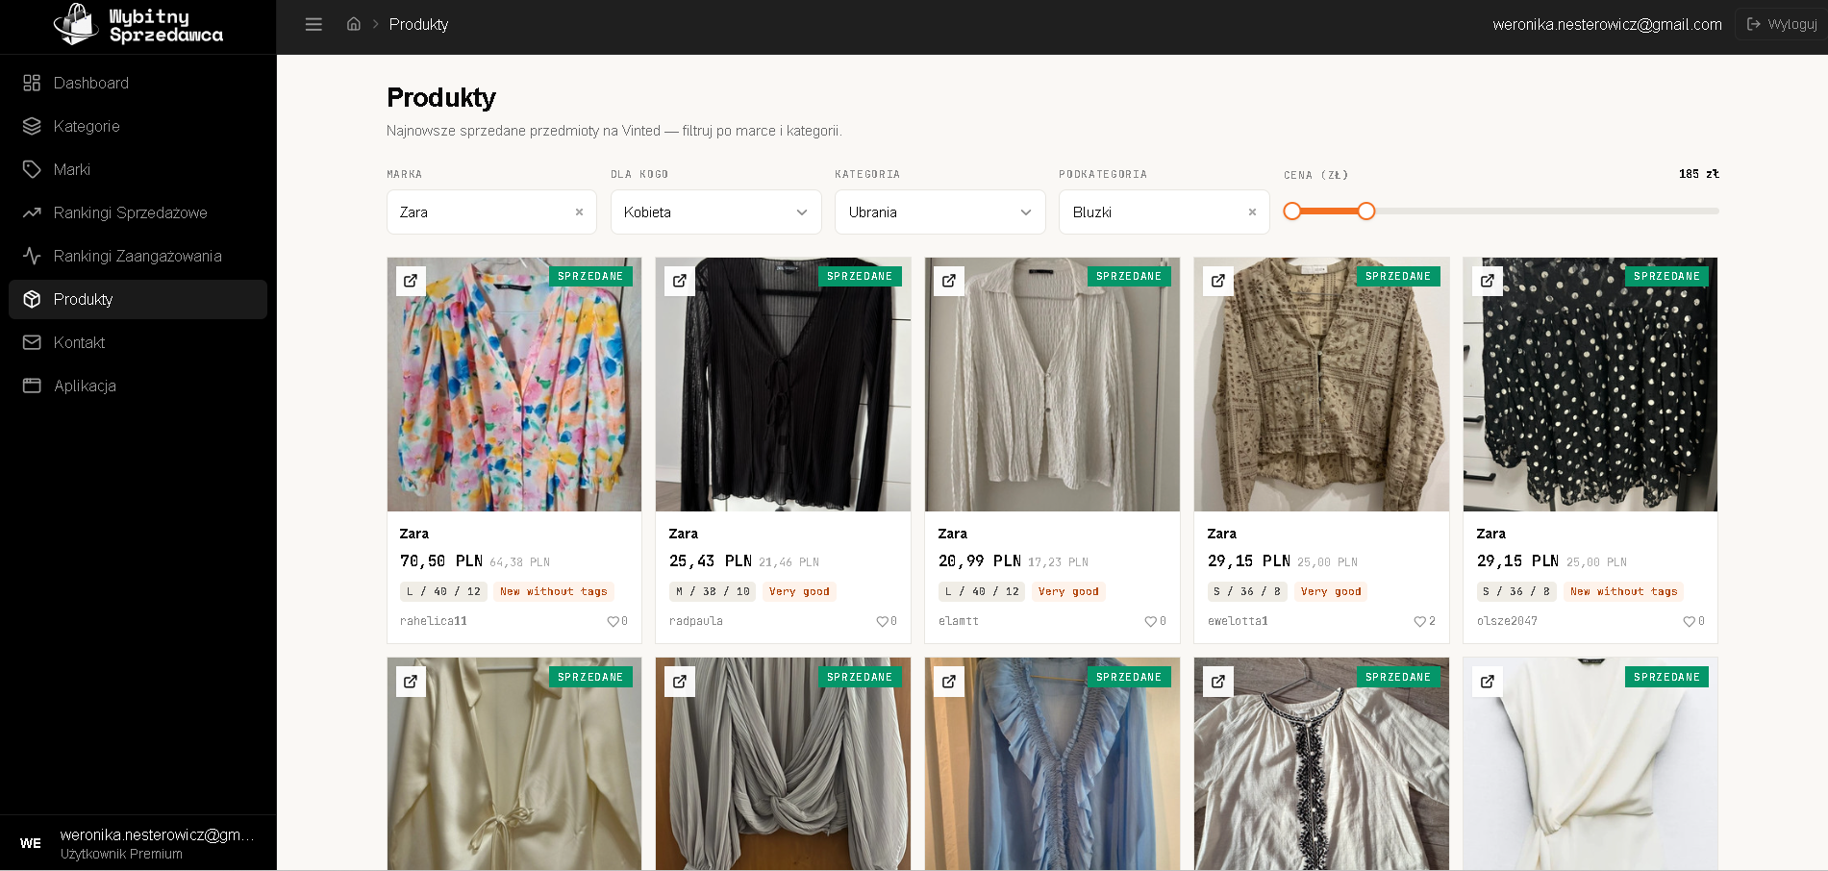This screenshot has width=1828, height=871.
Task: Click the Kategorie layers icon in sidebar
Action: click(x=32, y=126)
